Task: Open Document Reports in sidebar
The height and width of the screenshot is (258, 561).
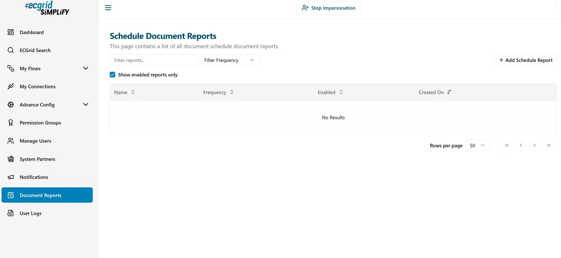Action: pyautogui.click(x=47, y=195)
